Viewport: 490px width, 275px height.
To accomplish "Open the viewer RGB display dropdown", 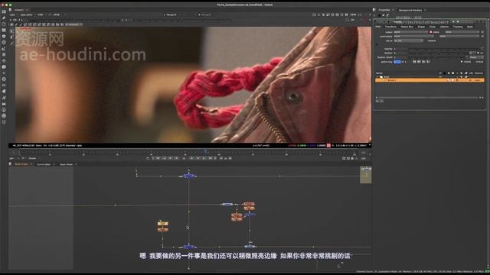I will pyautogui.click(x=41, y=15).
